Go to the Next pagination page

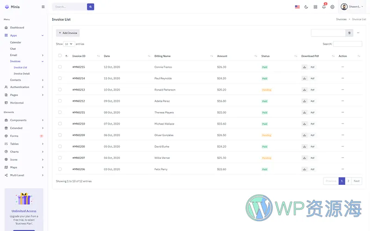(x=357, y=181)
